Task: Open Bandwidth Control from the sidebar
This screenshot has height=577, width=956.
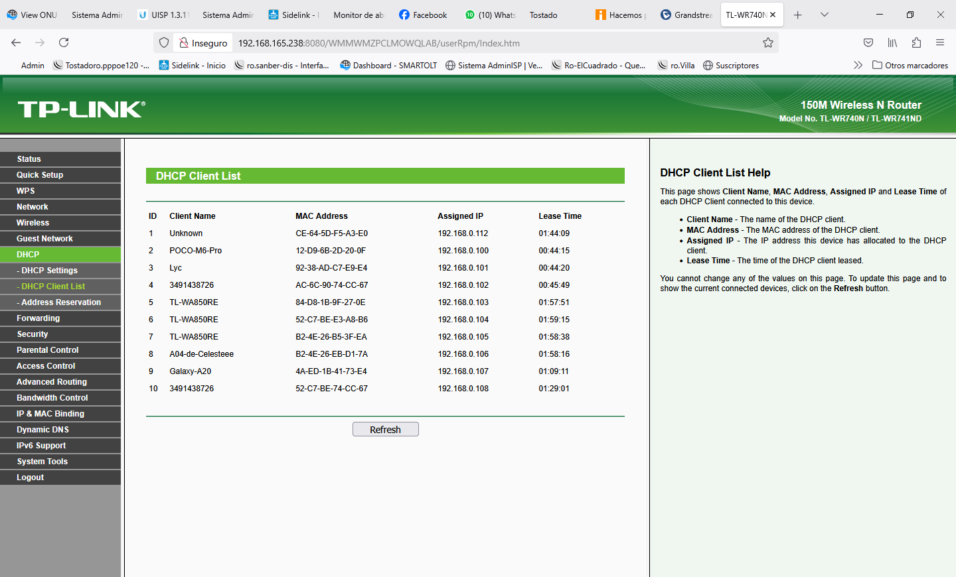Action: point(52,398)
